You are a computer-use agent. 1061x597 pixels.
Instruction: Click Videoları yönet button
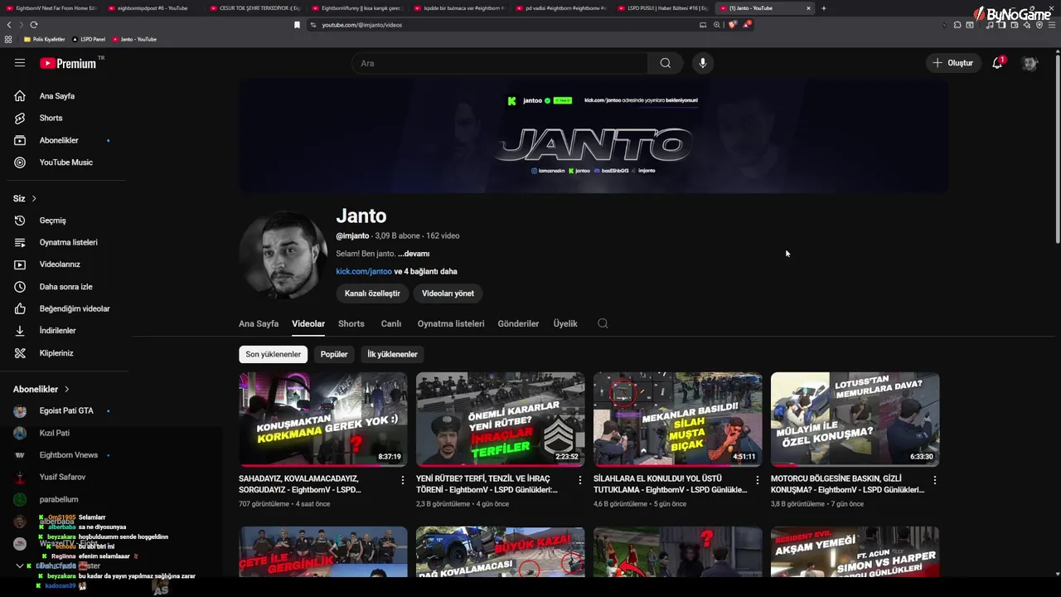point(448,294)
